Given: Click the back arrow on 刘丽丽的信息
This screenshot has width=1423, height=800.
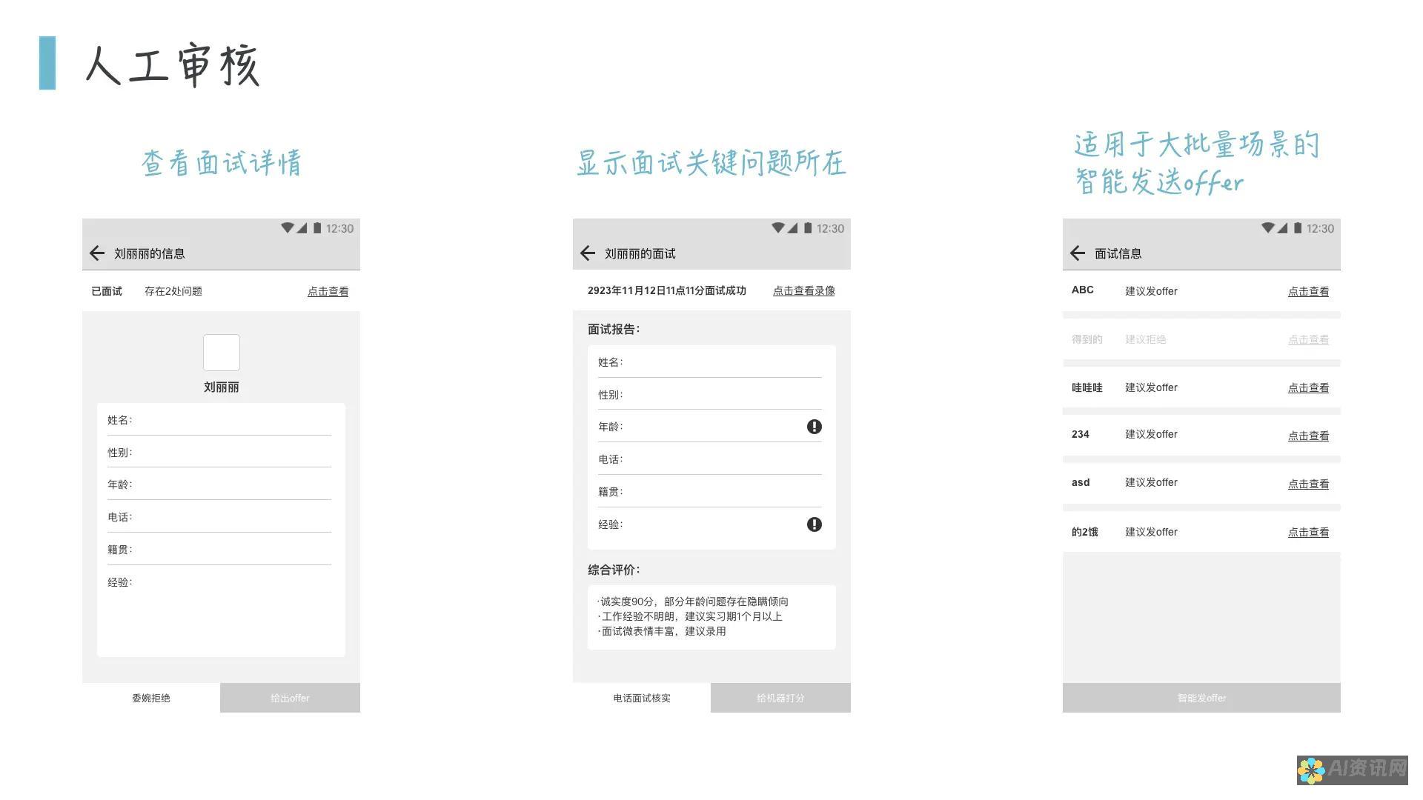Looking at the screenshot, I should click(96, 254).
